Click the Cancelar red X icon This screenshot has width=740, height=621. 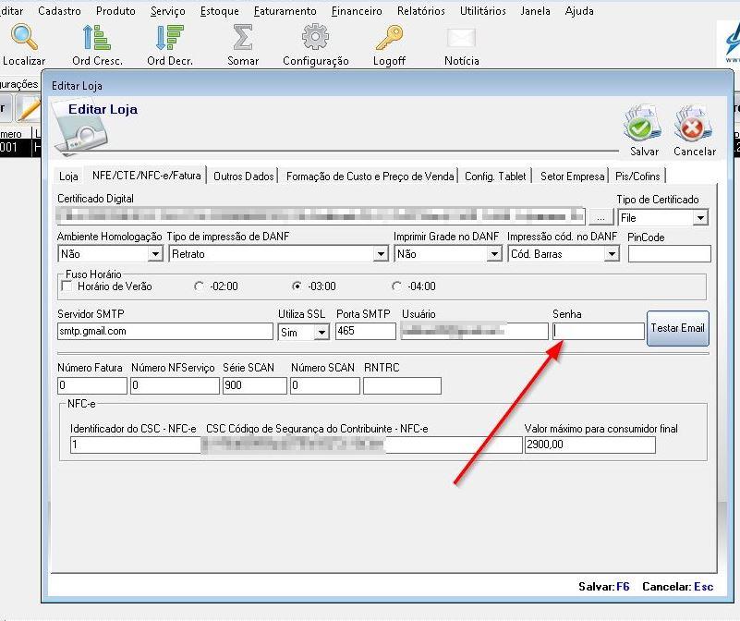(x=693, y=125)
